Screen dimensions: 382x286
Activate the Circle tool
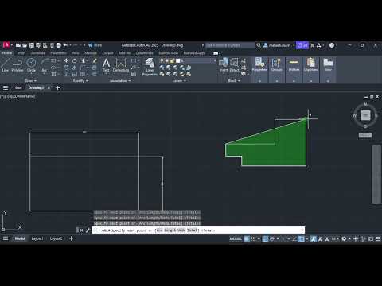pos(31,65)
